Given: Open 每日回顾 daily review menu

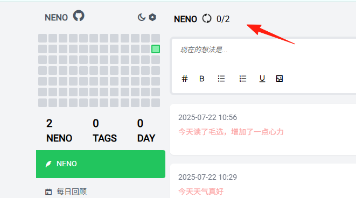Looking at the screenshot, I should click(66, 192).
